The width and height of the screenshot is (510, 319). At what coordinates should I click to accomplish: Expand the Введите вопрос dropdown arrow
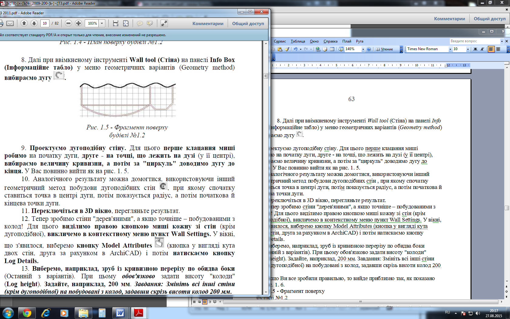coord(501,41)
